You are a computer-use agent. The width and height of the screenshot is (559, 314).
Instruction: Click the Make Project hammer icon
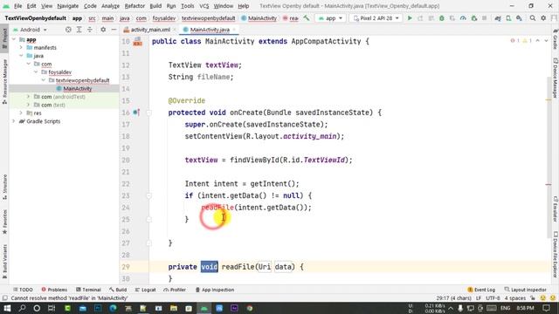[x=307, y=18]
